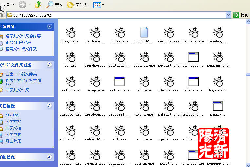This screenshot has width=250, height=167.
Task: Select the schtasks file icon
Action: pos(120,57)
